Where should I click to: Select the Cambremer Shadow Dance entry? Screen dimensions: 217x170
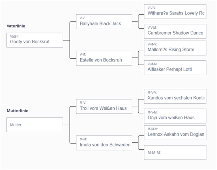(x=175, y=31)
